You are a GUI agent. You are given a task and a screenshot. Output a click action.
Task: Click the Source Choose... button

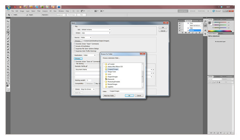coord(78,41)
